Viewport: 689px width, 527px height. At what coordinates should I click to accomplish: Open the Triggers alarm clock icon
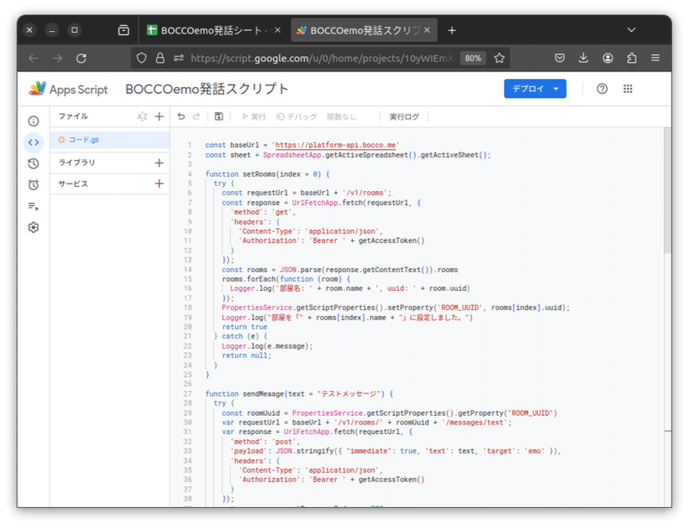pyautogui.click(x=34, y=185)
